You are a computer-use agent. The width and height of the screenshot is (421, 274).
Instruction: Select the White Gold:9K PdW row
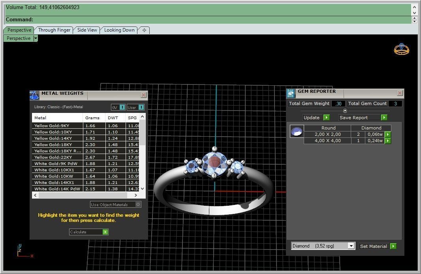(x=86, y=163)
